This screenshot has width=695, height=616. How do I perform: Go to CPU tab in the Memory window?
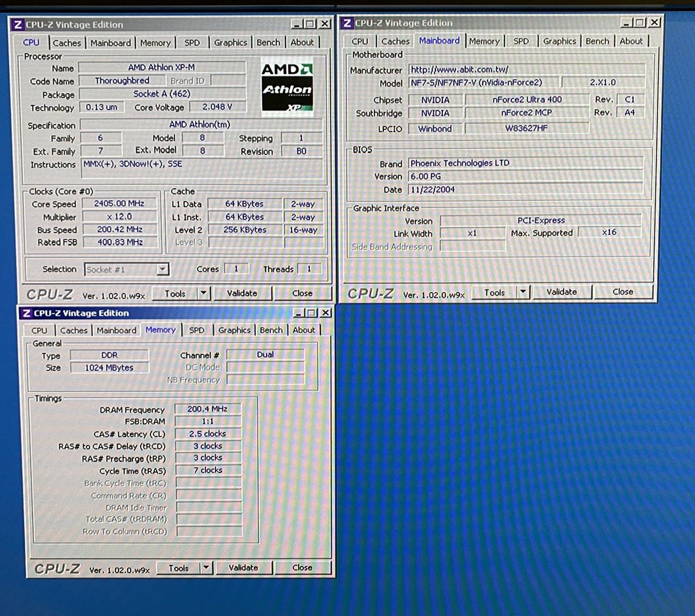pos(39,330)
